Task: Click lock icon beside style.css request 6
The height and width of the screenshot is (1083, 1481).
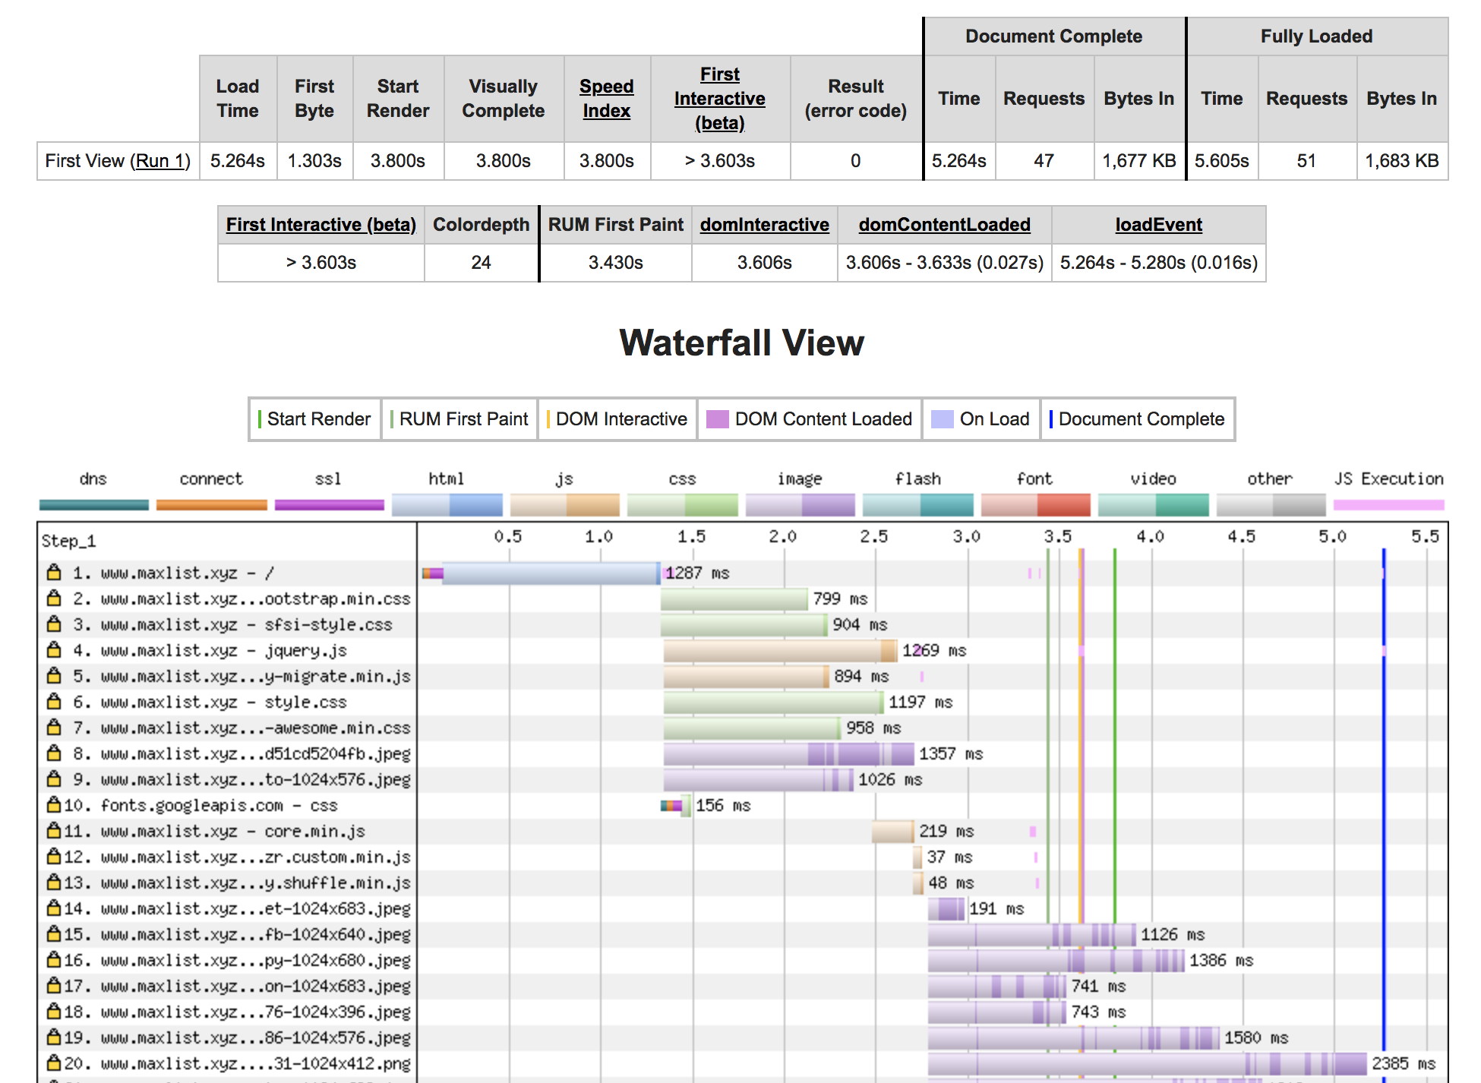Action: 54,701
